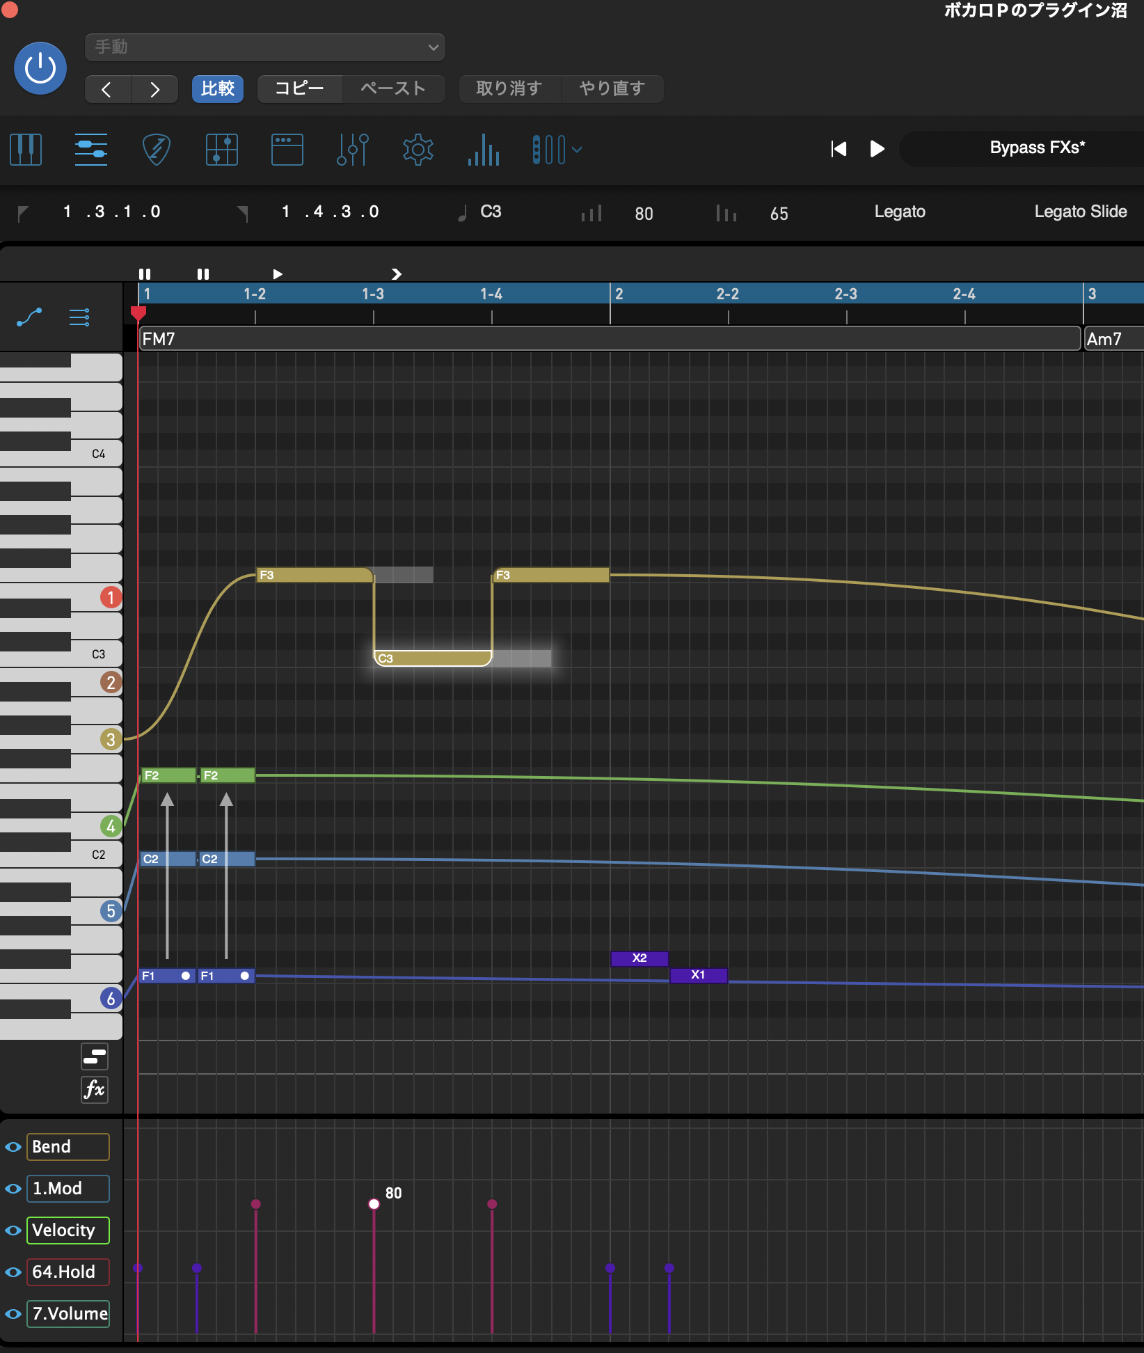This screenshot has height=1353, width=1144.
Task: Open the mixer faders icon
Action: coord(353,149)
